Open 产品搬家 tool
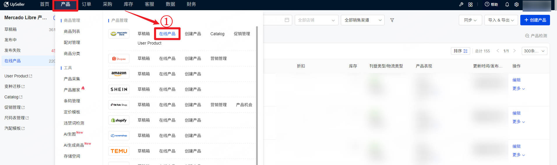The image size is (557, 165). [x=72, y=90]
